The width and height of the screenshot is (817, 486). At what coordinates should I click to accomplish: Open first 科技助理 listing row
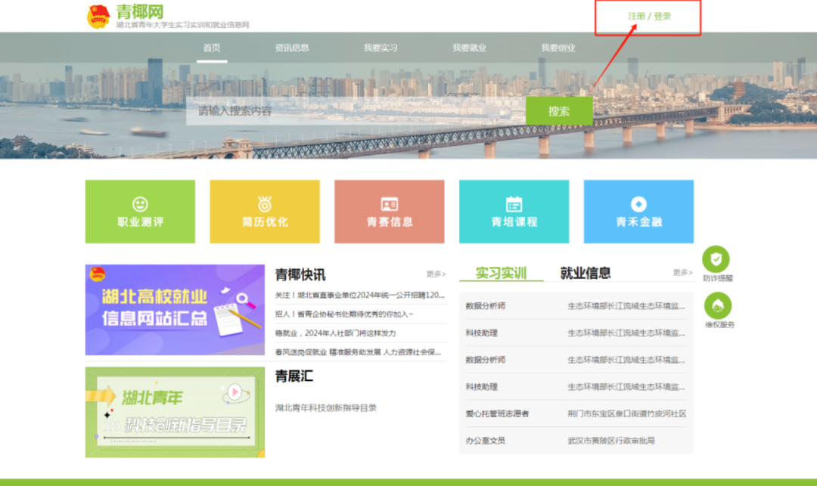coord(576,333)
